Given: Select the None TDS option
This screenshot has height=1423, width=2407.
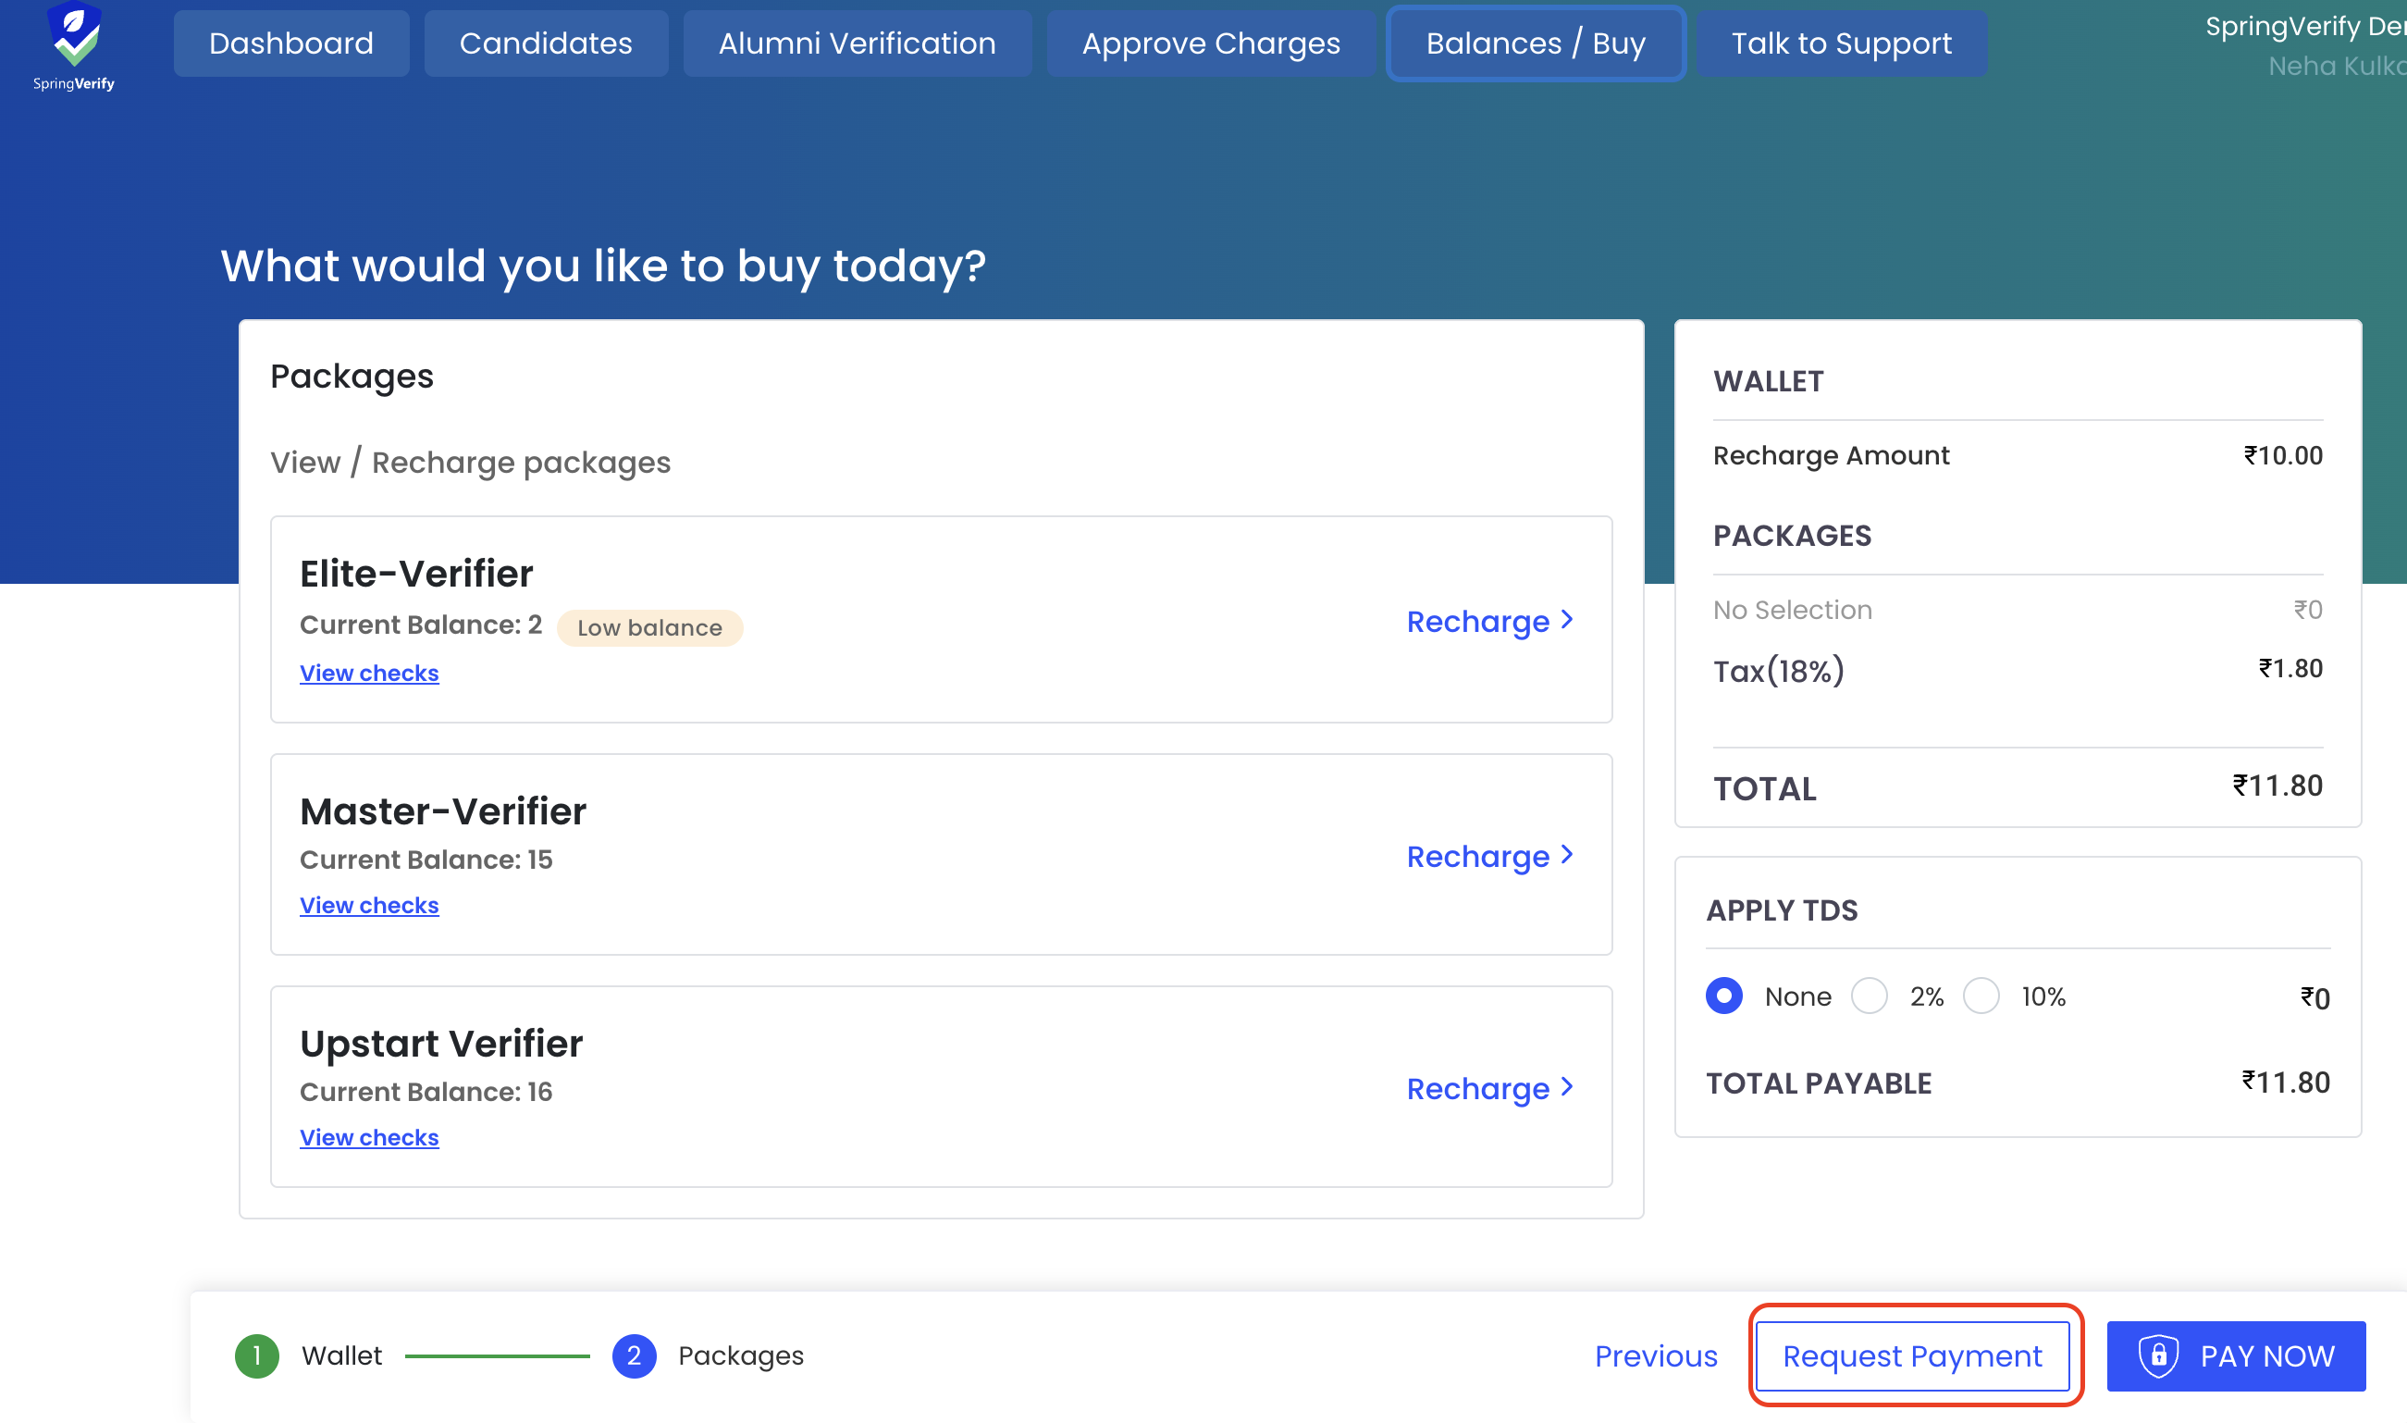Looking at the screenshot, I should 1723,996.
